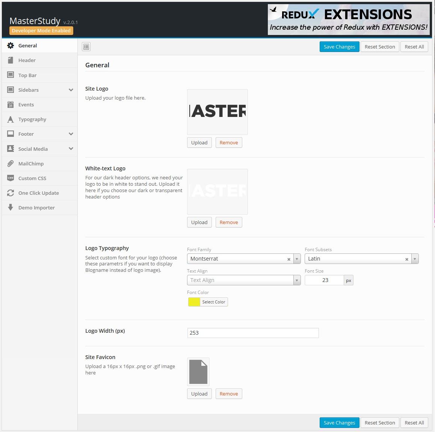This screenshot has width=435, height=432.
Task: Click the Demo Importer download arrow icon
Action: click(x=11, y=208)
